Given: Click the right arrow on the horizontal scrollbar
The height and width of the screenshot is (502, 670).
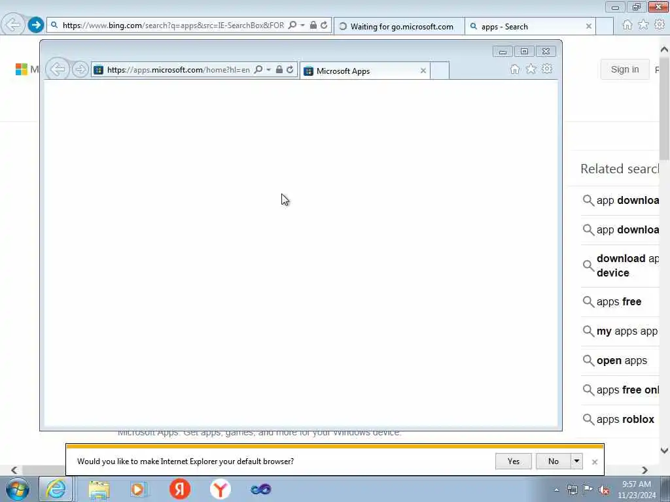Looking at the screenshot, I should (644, 470).
